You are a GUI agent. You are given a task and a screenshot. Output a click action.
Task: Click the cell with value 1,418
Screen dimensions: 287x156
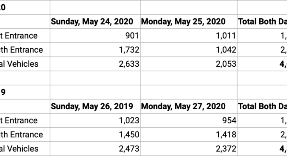click(x=189, y=135)
